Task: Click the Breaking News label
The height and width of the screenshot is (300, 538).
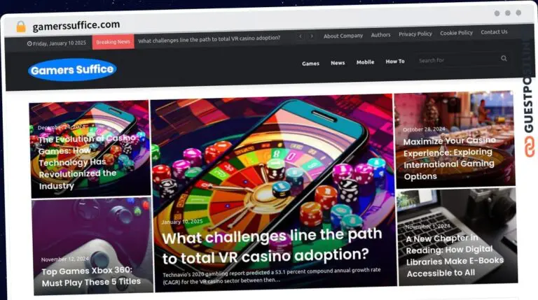Action: (x=113, y=42)
